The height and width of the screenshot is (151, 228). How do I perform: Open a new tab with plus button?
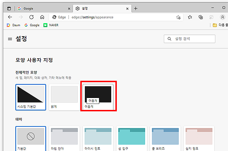click(136, 8)
